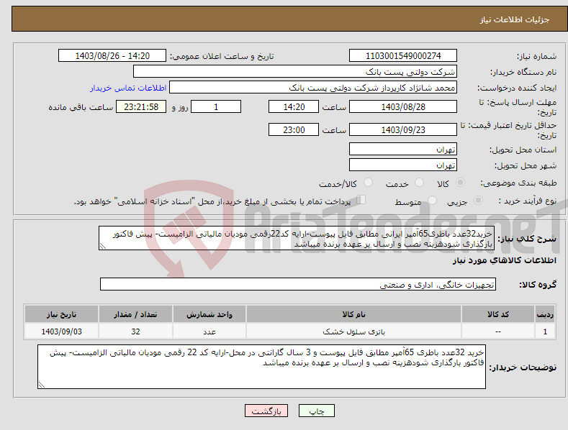
Task: Click the چاپ (print) button
Action: [316, 411]
